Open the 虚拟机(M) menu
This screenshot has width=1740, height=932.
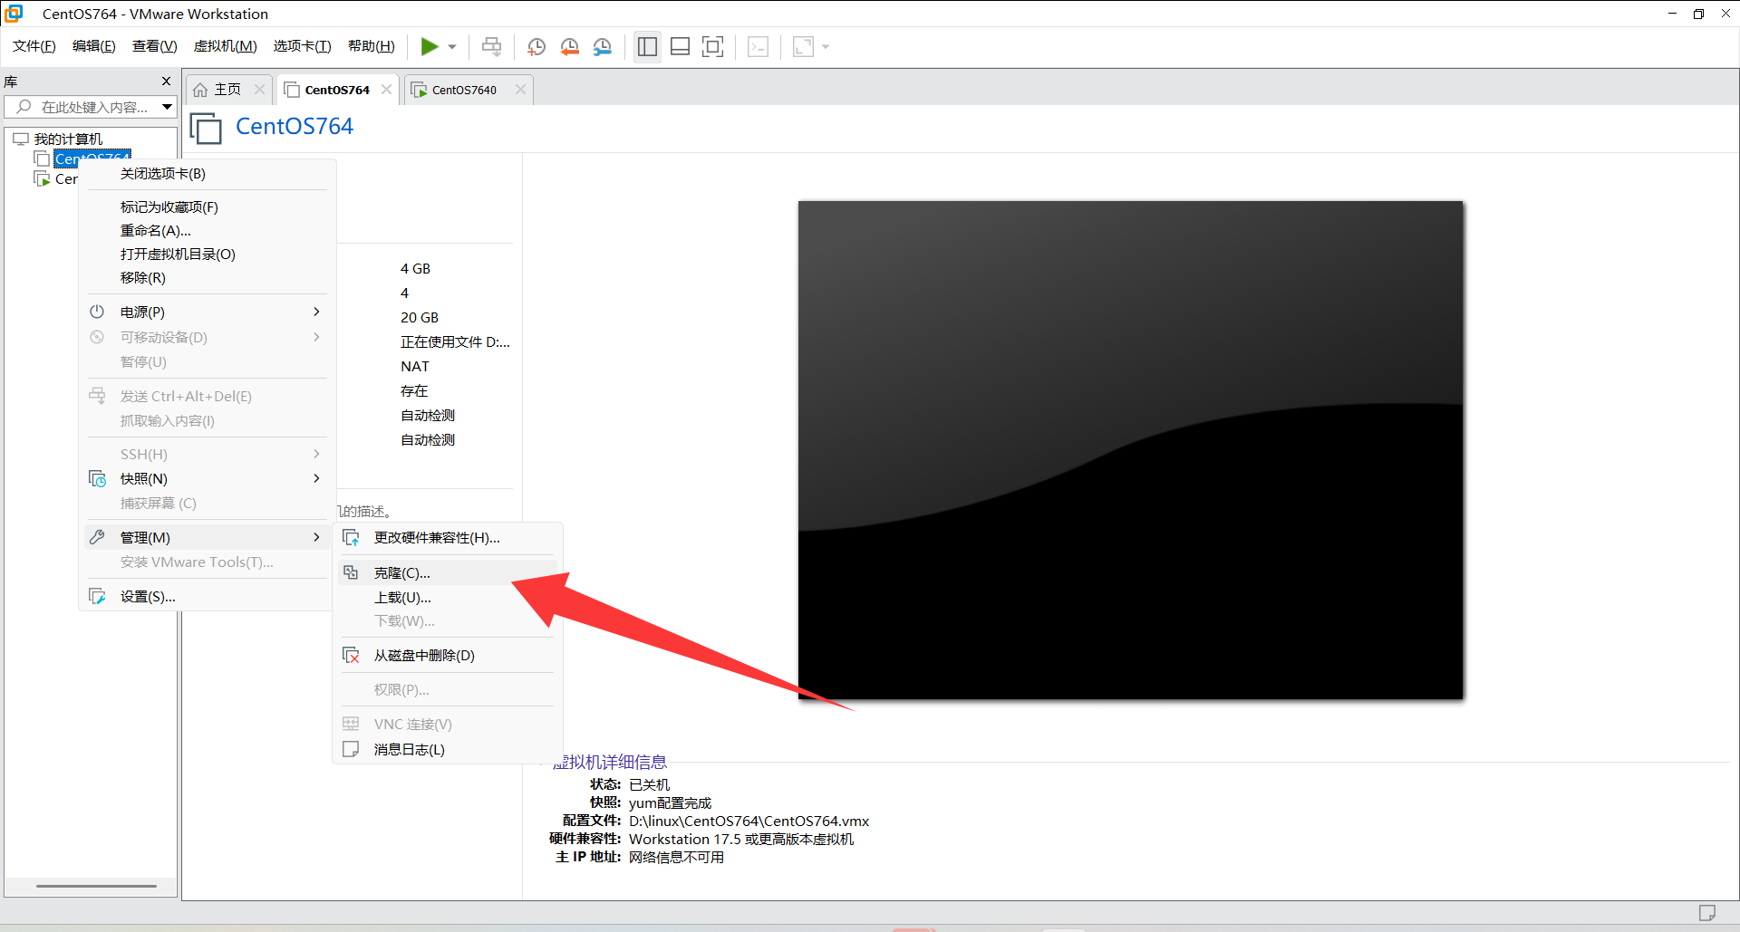point(226,46)
